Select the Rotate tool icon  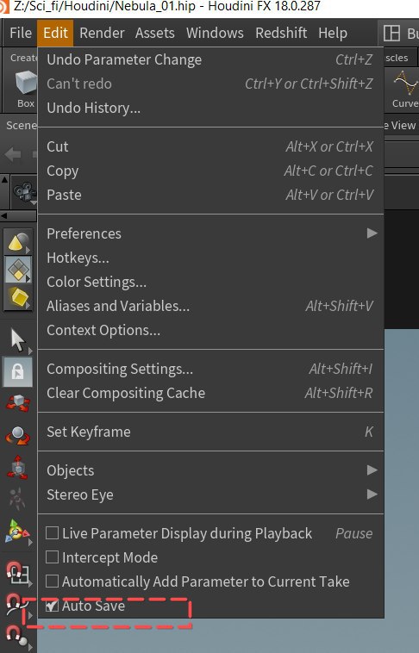coord(17,436)
